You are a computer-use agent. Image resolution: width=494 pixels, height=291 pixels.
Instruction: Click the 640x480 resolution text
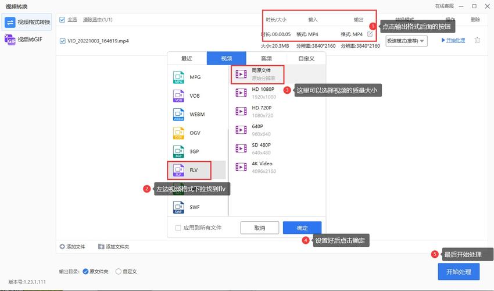[x=261, y=152]
